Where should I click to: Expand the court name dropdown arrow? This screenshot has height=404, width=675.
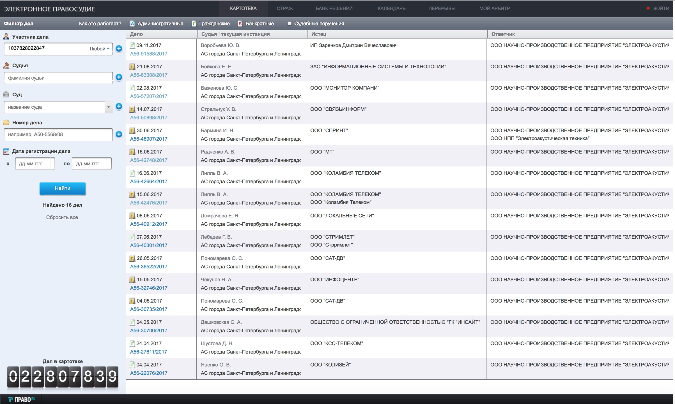(109, 107)
